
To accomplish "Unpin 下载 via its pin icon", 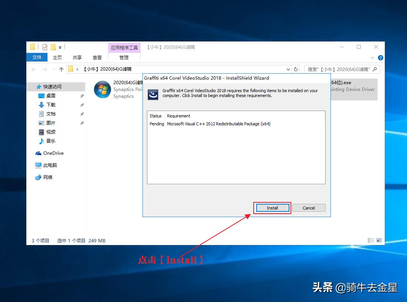I will [x=82, y=105].
